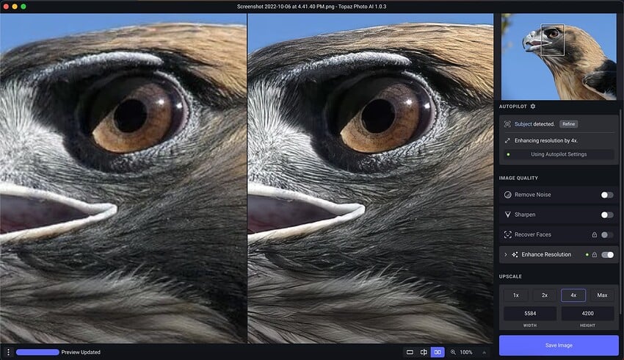Click the Recover Faces label

[x=533, y=234]
